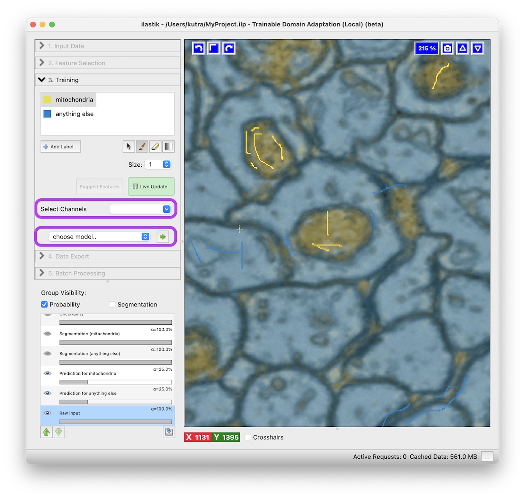Collapse the 3. Training section
This screenshot has width=525, height=499.
[108, 80]
